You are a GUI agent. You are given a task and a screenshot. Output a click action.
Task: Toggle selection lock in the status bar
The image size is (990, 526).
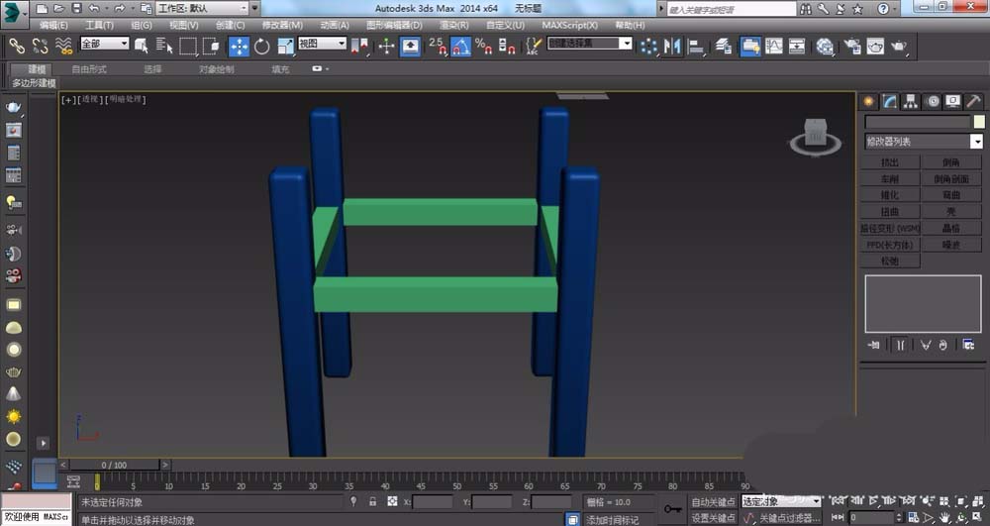pos(372,502)
